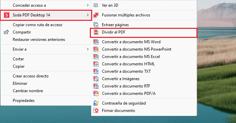Click Restaurar versiones anteriores
The image size is (236, 123).
[x=39, y=40]
